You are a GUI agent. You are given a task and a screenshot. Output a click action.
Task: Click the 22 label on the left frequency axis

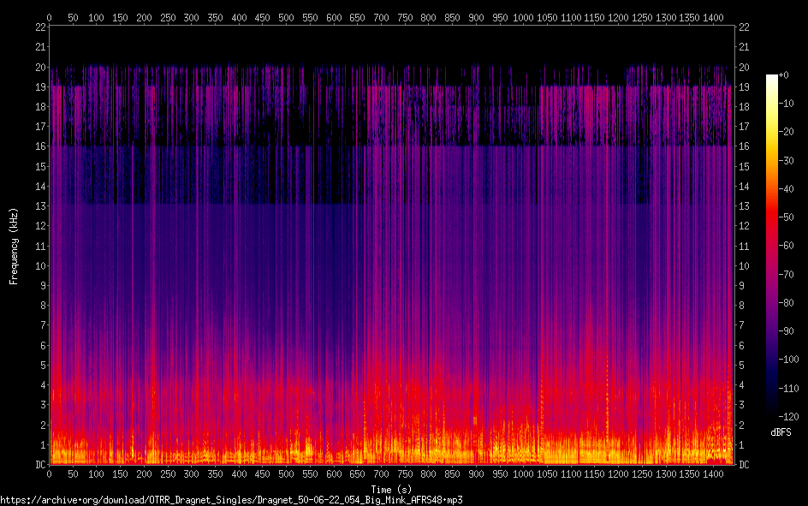point(39,27)
